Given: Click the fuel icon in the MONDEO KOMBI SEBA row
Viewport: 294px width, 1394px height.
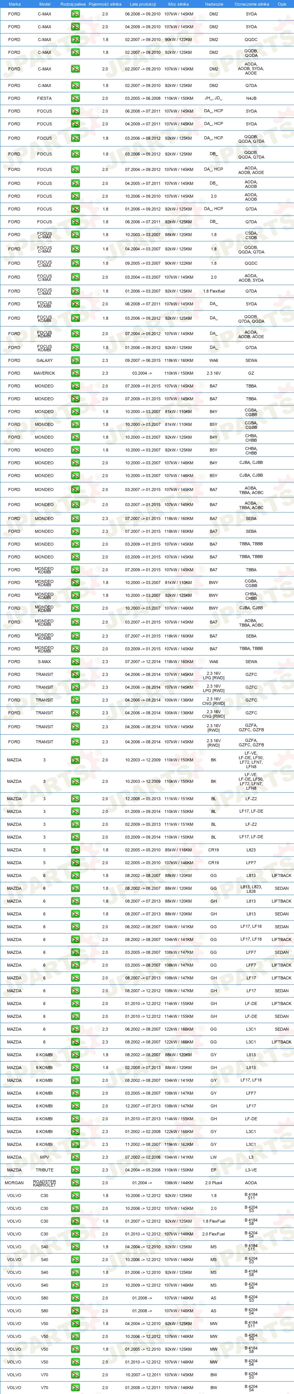Looking at the screenshot, I should click(75, 636).
